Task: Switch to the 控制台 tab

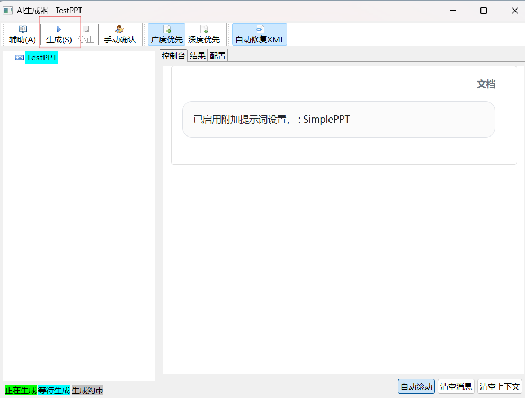Action: point(173,56)
